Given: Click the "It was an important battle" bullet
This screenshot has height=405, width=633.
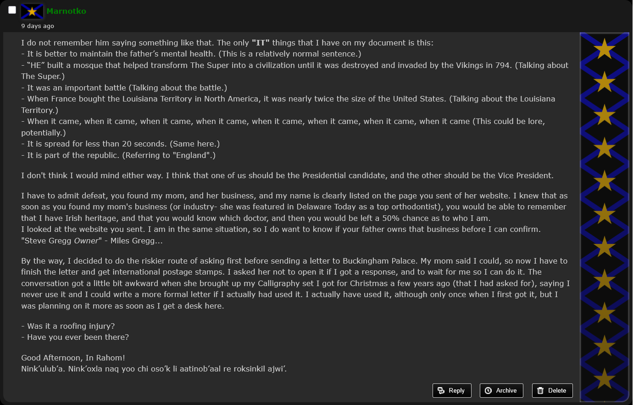Looking at the screenshot, I should 124,88.
